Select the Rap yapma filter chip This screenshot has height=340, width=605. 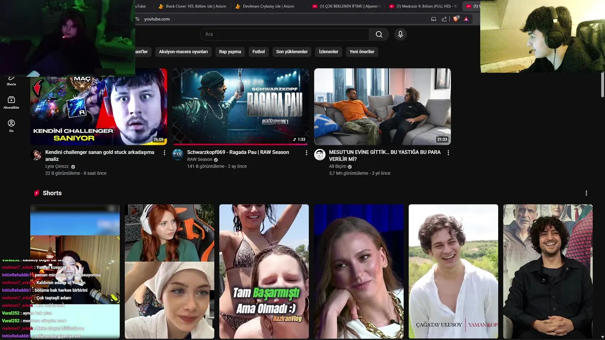point(230,52)
